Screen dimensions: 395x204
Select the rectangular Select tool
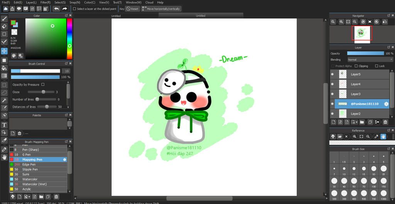click(4, 85)
